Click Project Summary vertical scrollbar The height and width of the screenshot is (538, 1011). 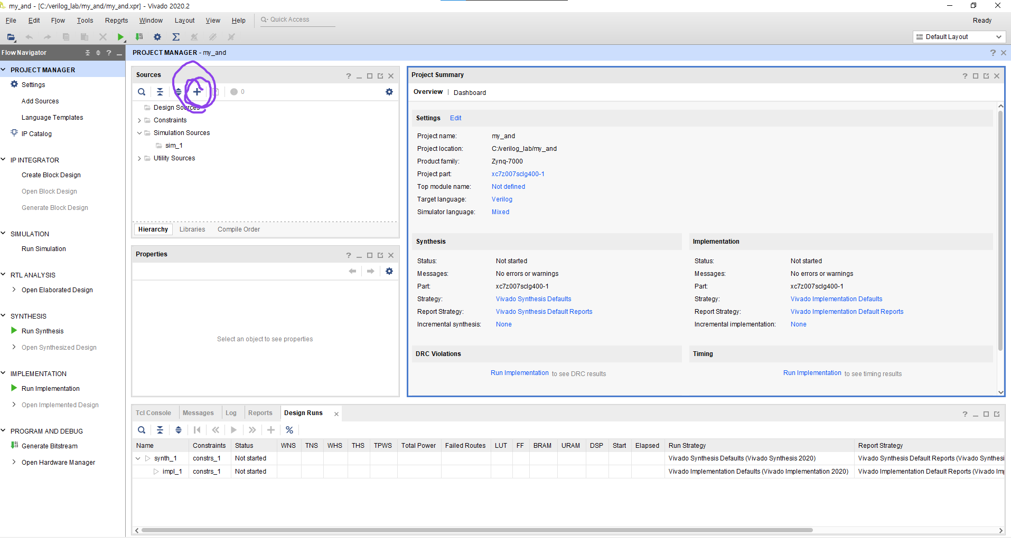click(x=1000, y=230)
